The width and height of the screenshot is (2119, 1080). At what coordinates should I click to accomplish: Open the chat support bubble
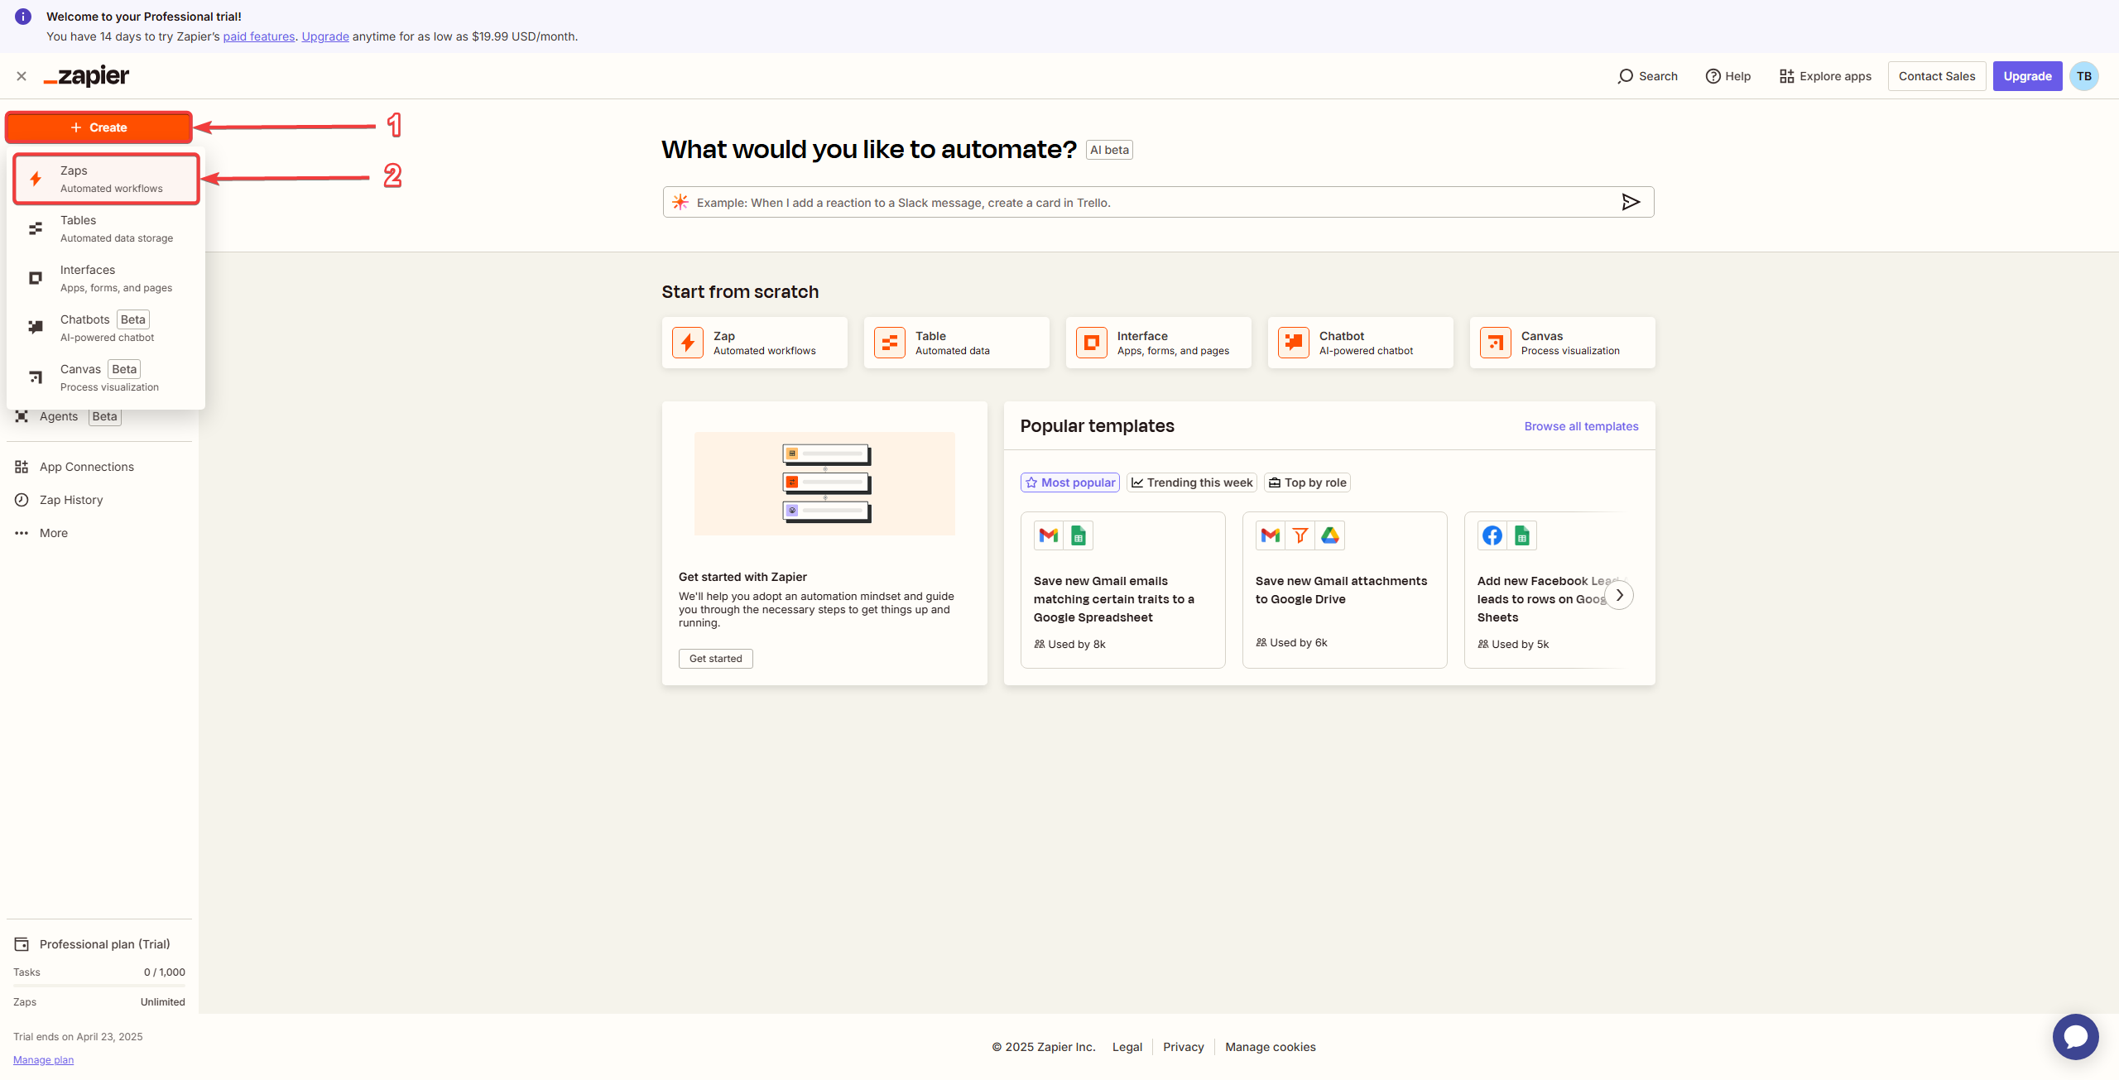pyautogui.click(x=2076, y=1037)
